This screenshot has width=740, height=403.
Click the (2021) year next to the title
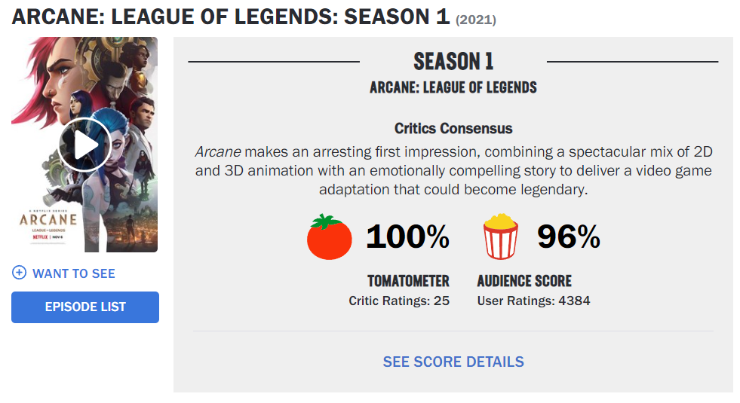pyautogui.click(x=476, y=20)
